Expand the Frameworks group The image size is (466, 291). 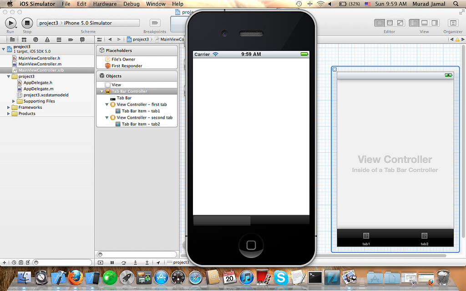pyautogui.click(x=9, y=108)
